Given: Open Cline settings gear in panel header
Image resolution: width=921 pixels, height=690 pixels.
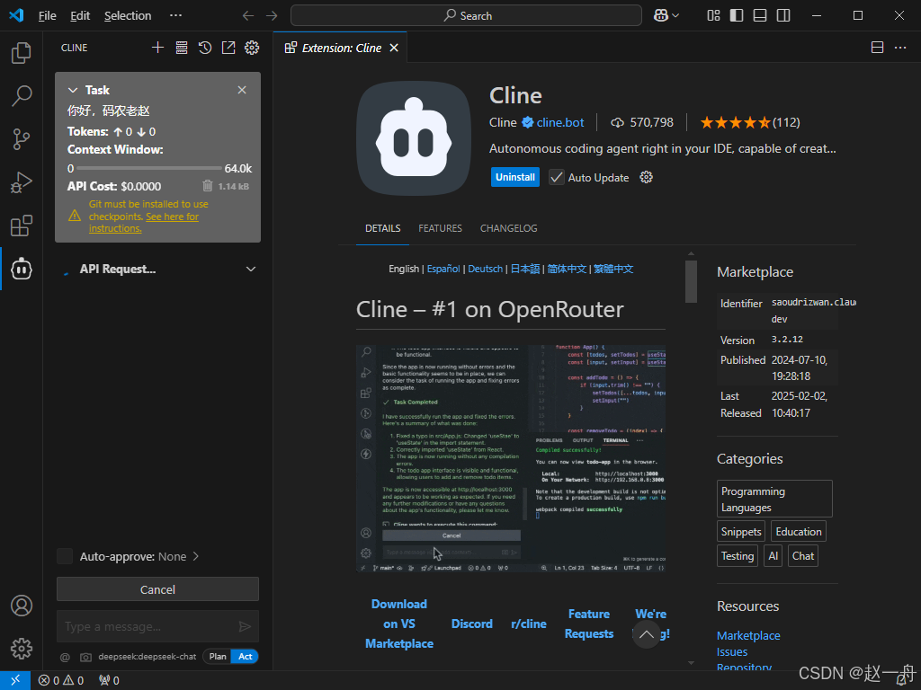Looking at the screenshot, I should point(252,48).
